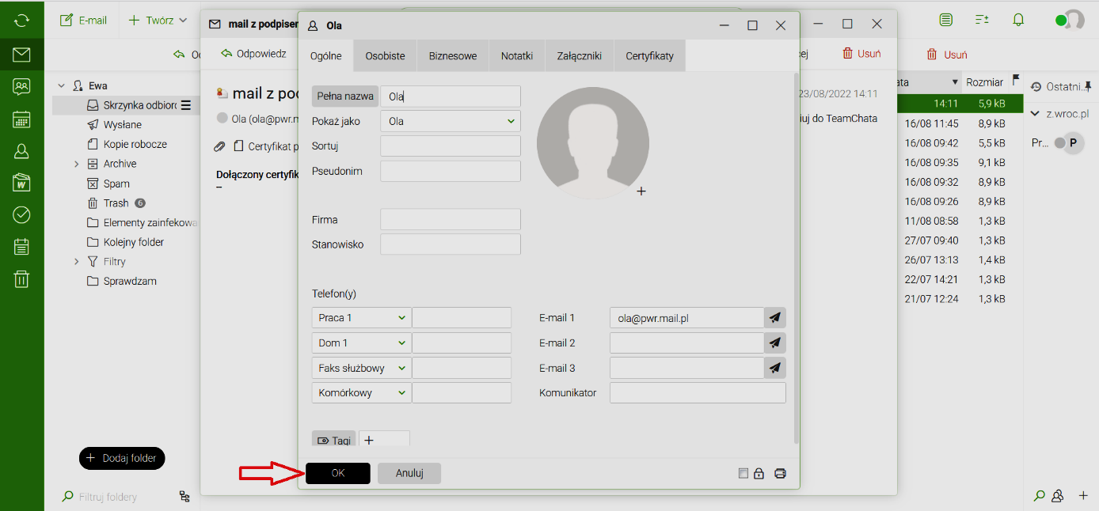Expand the Archive folder in tree
Image resolution: width=1099 pixels, height=511 pixels.
coord(77,164)
